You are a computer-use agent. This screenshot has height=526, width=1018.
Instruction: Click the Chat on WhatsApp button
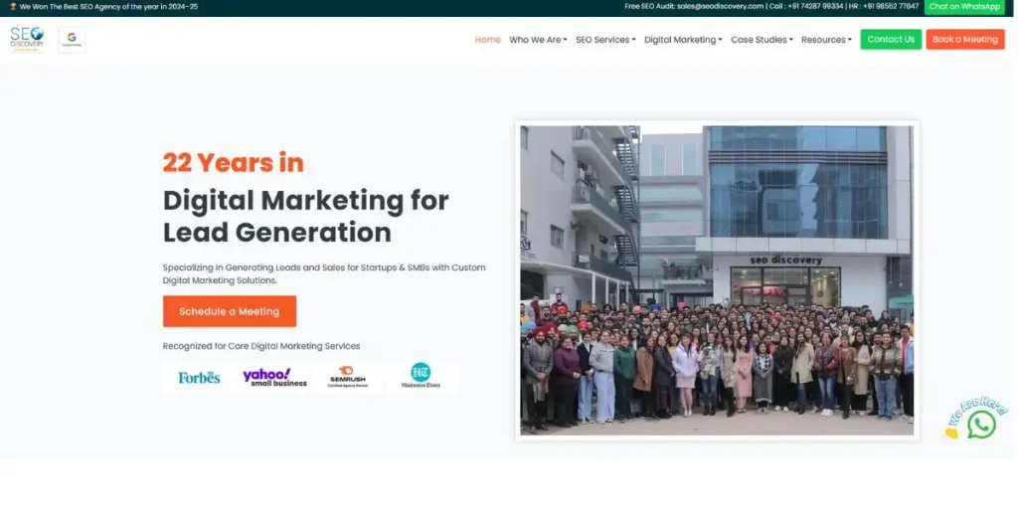[964, 7]
